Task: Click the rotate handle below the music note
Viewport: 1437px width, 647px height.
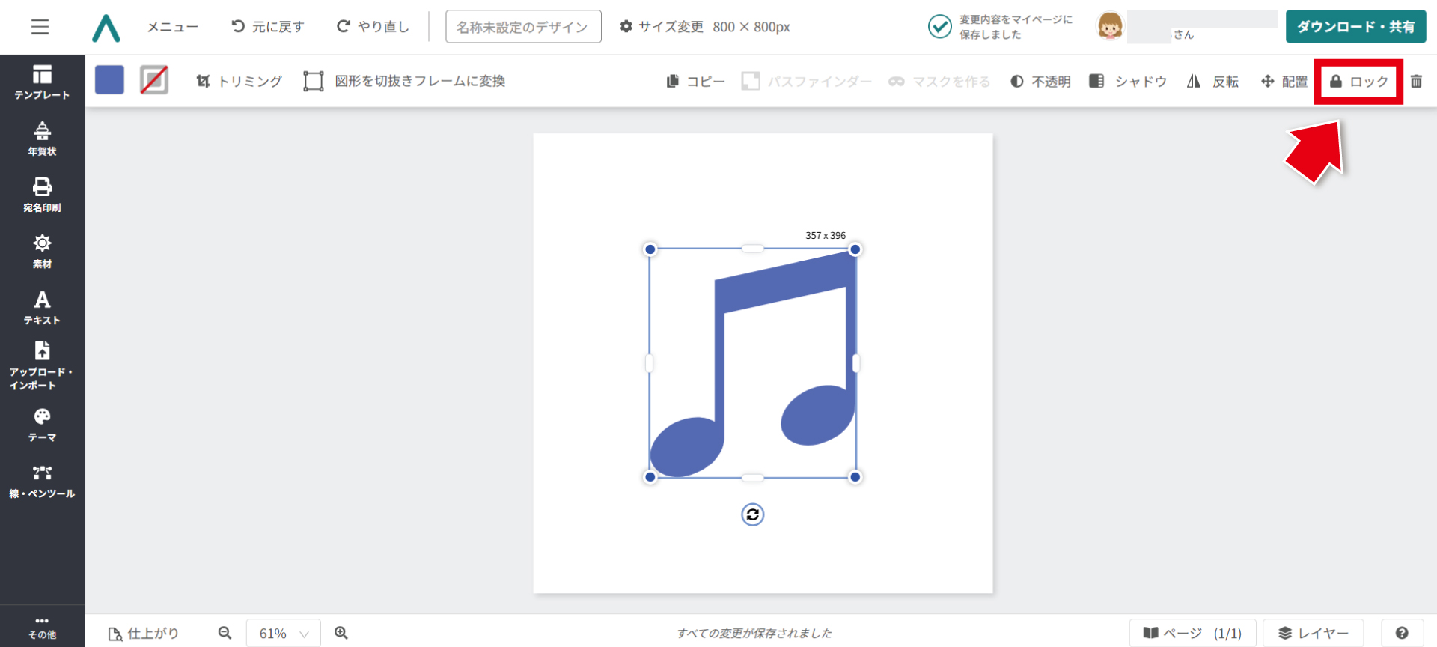Action: [752, 514]
